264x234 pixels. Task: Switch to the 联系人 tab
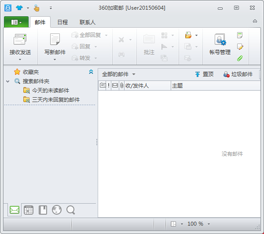tap(88, 22)
